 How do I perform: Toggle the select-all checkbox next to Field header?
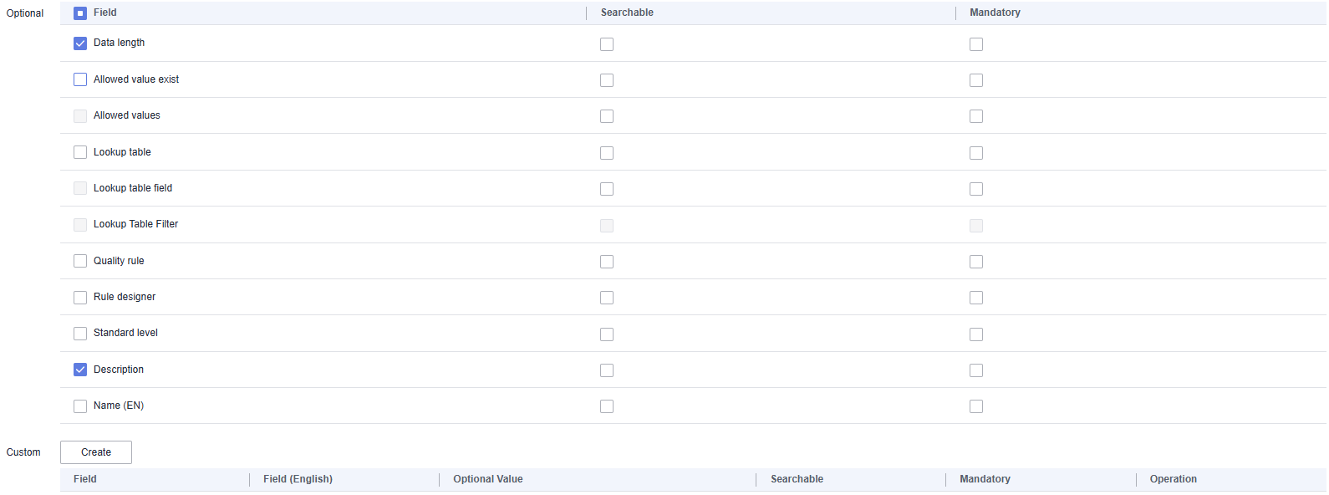(80, 13)
